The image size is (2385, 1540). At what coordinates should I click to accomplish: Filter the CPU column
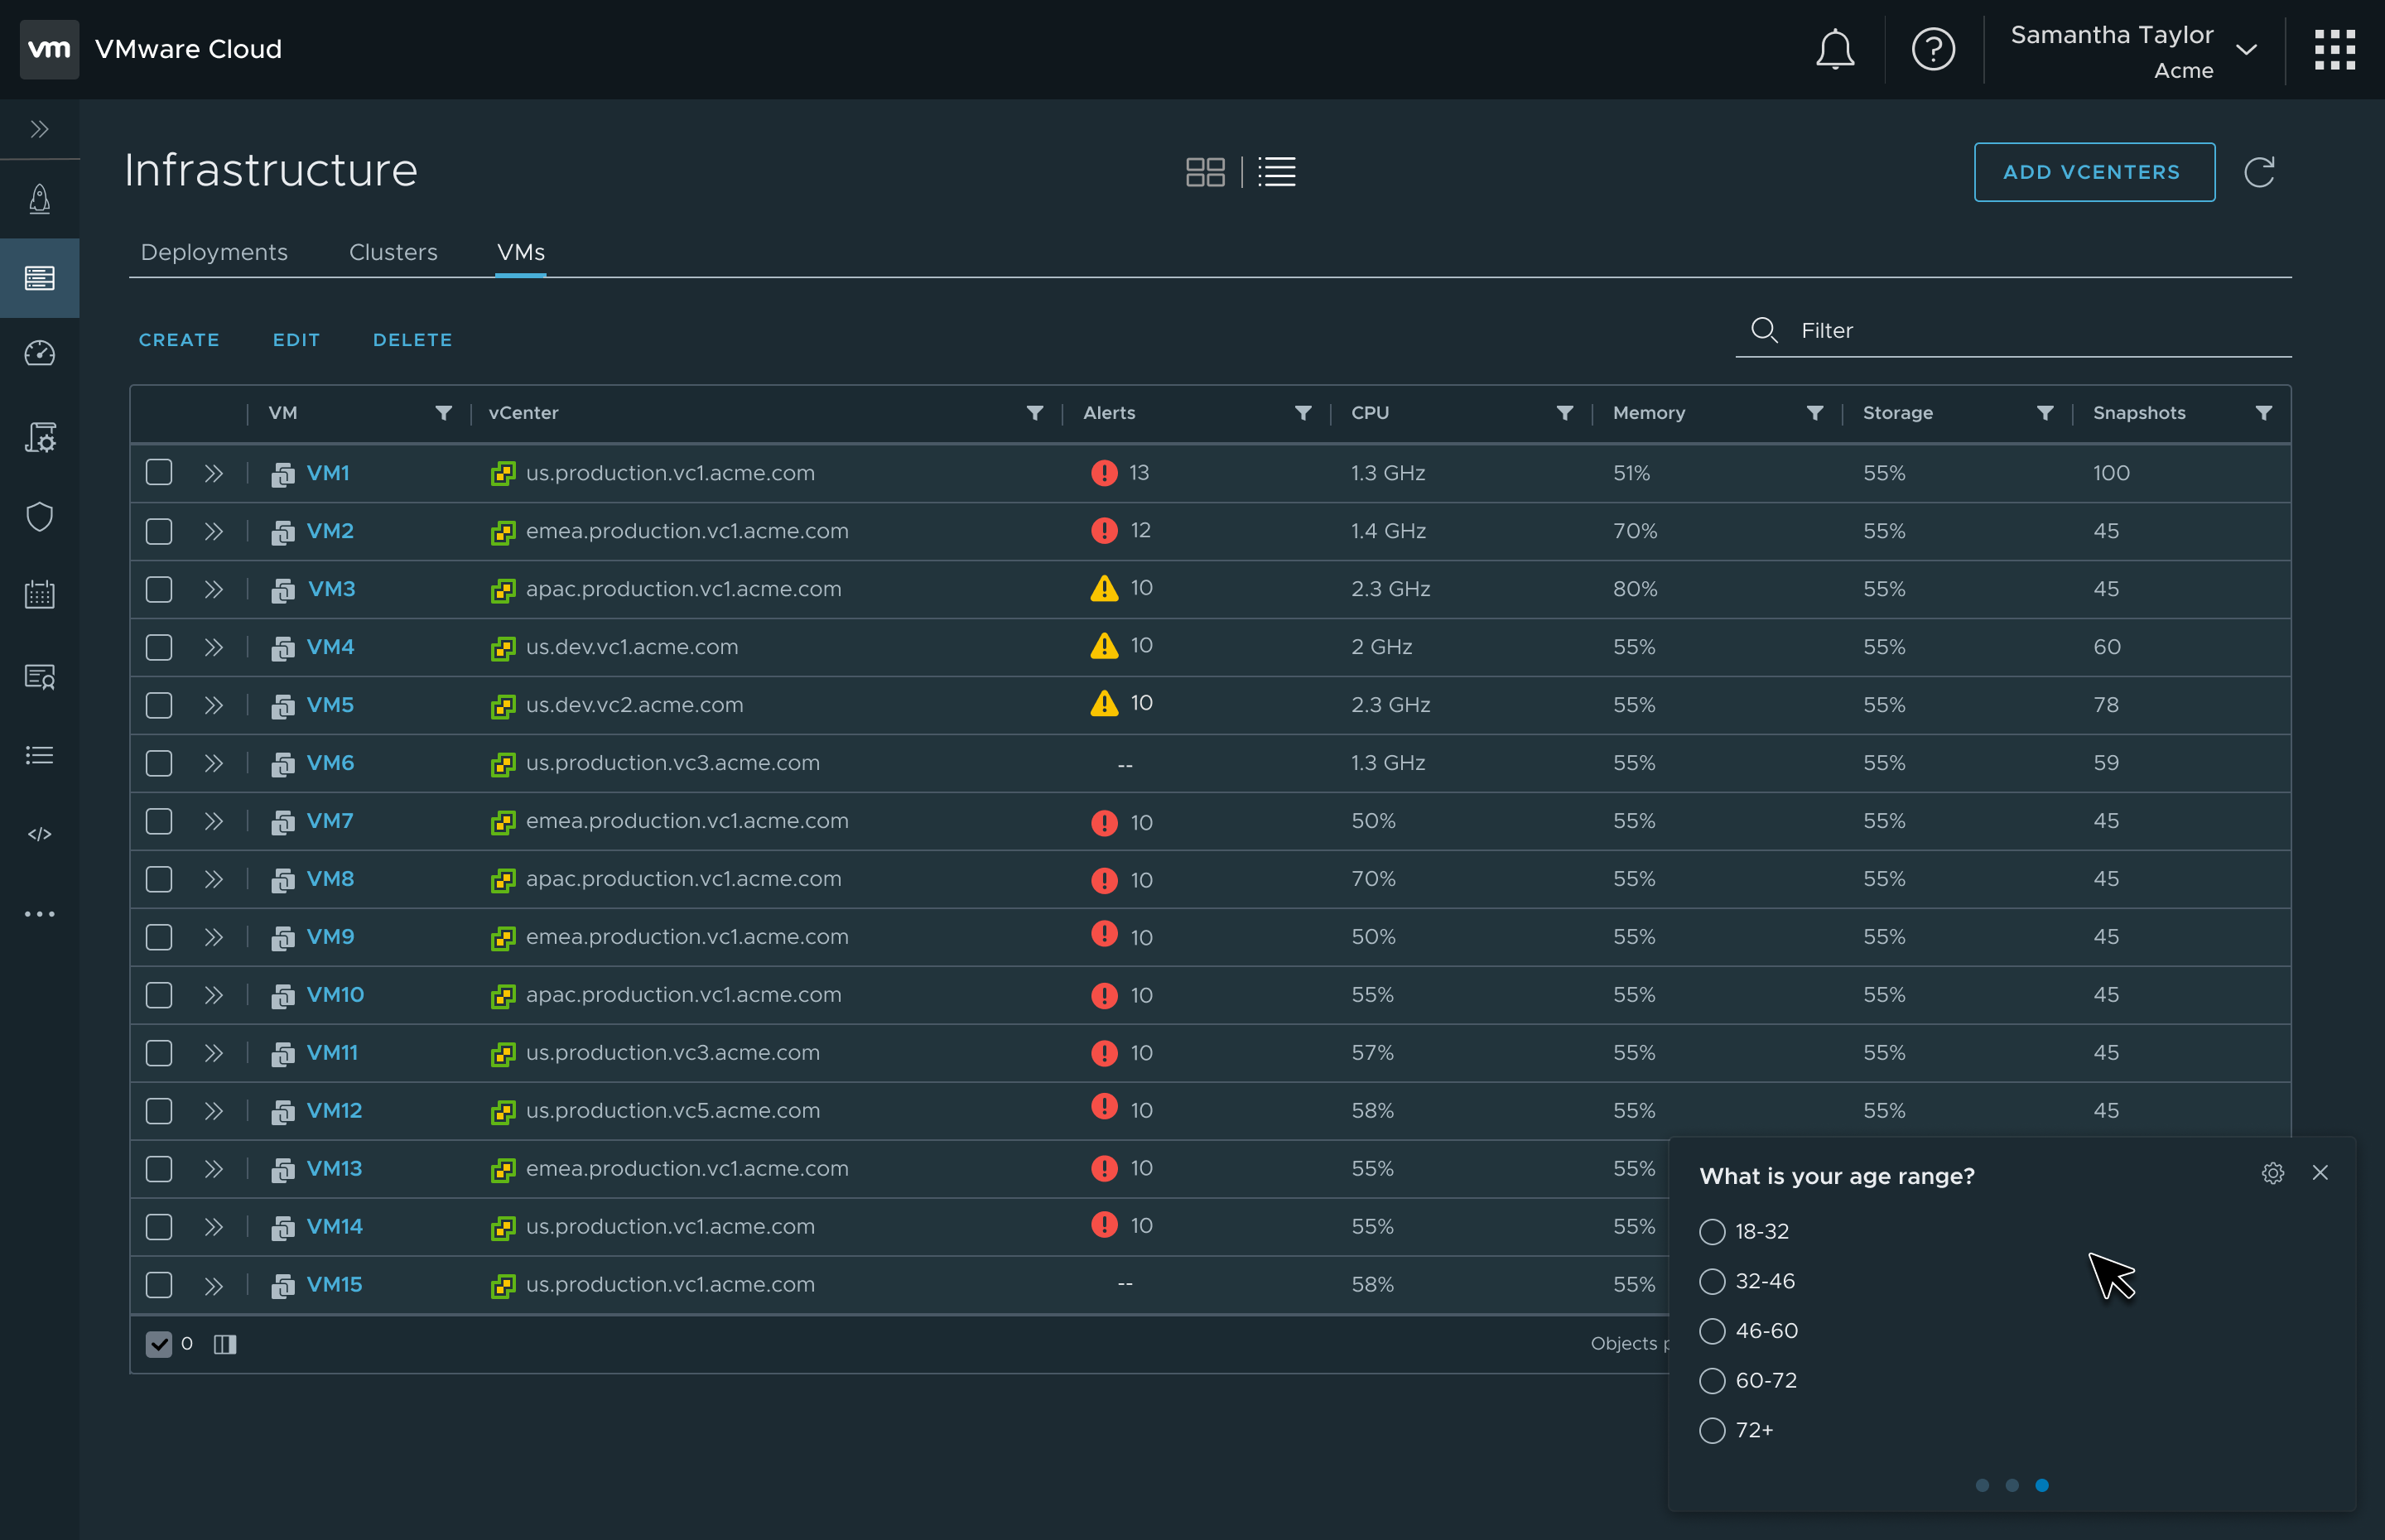coord(1565,413)
